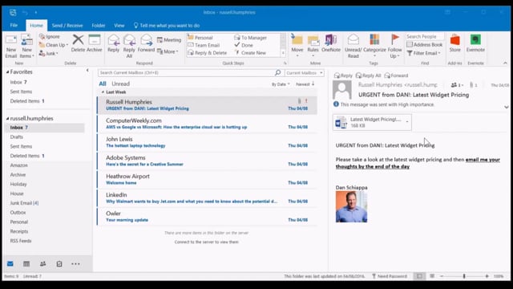513x289 pixels.
Task: Open the Move button
Action: point(297,46)
